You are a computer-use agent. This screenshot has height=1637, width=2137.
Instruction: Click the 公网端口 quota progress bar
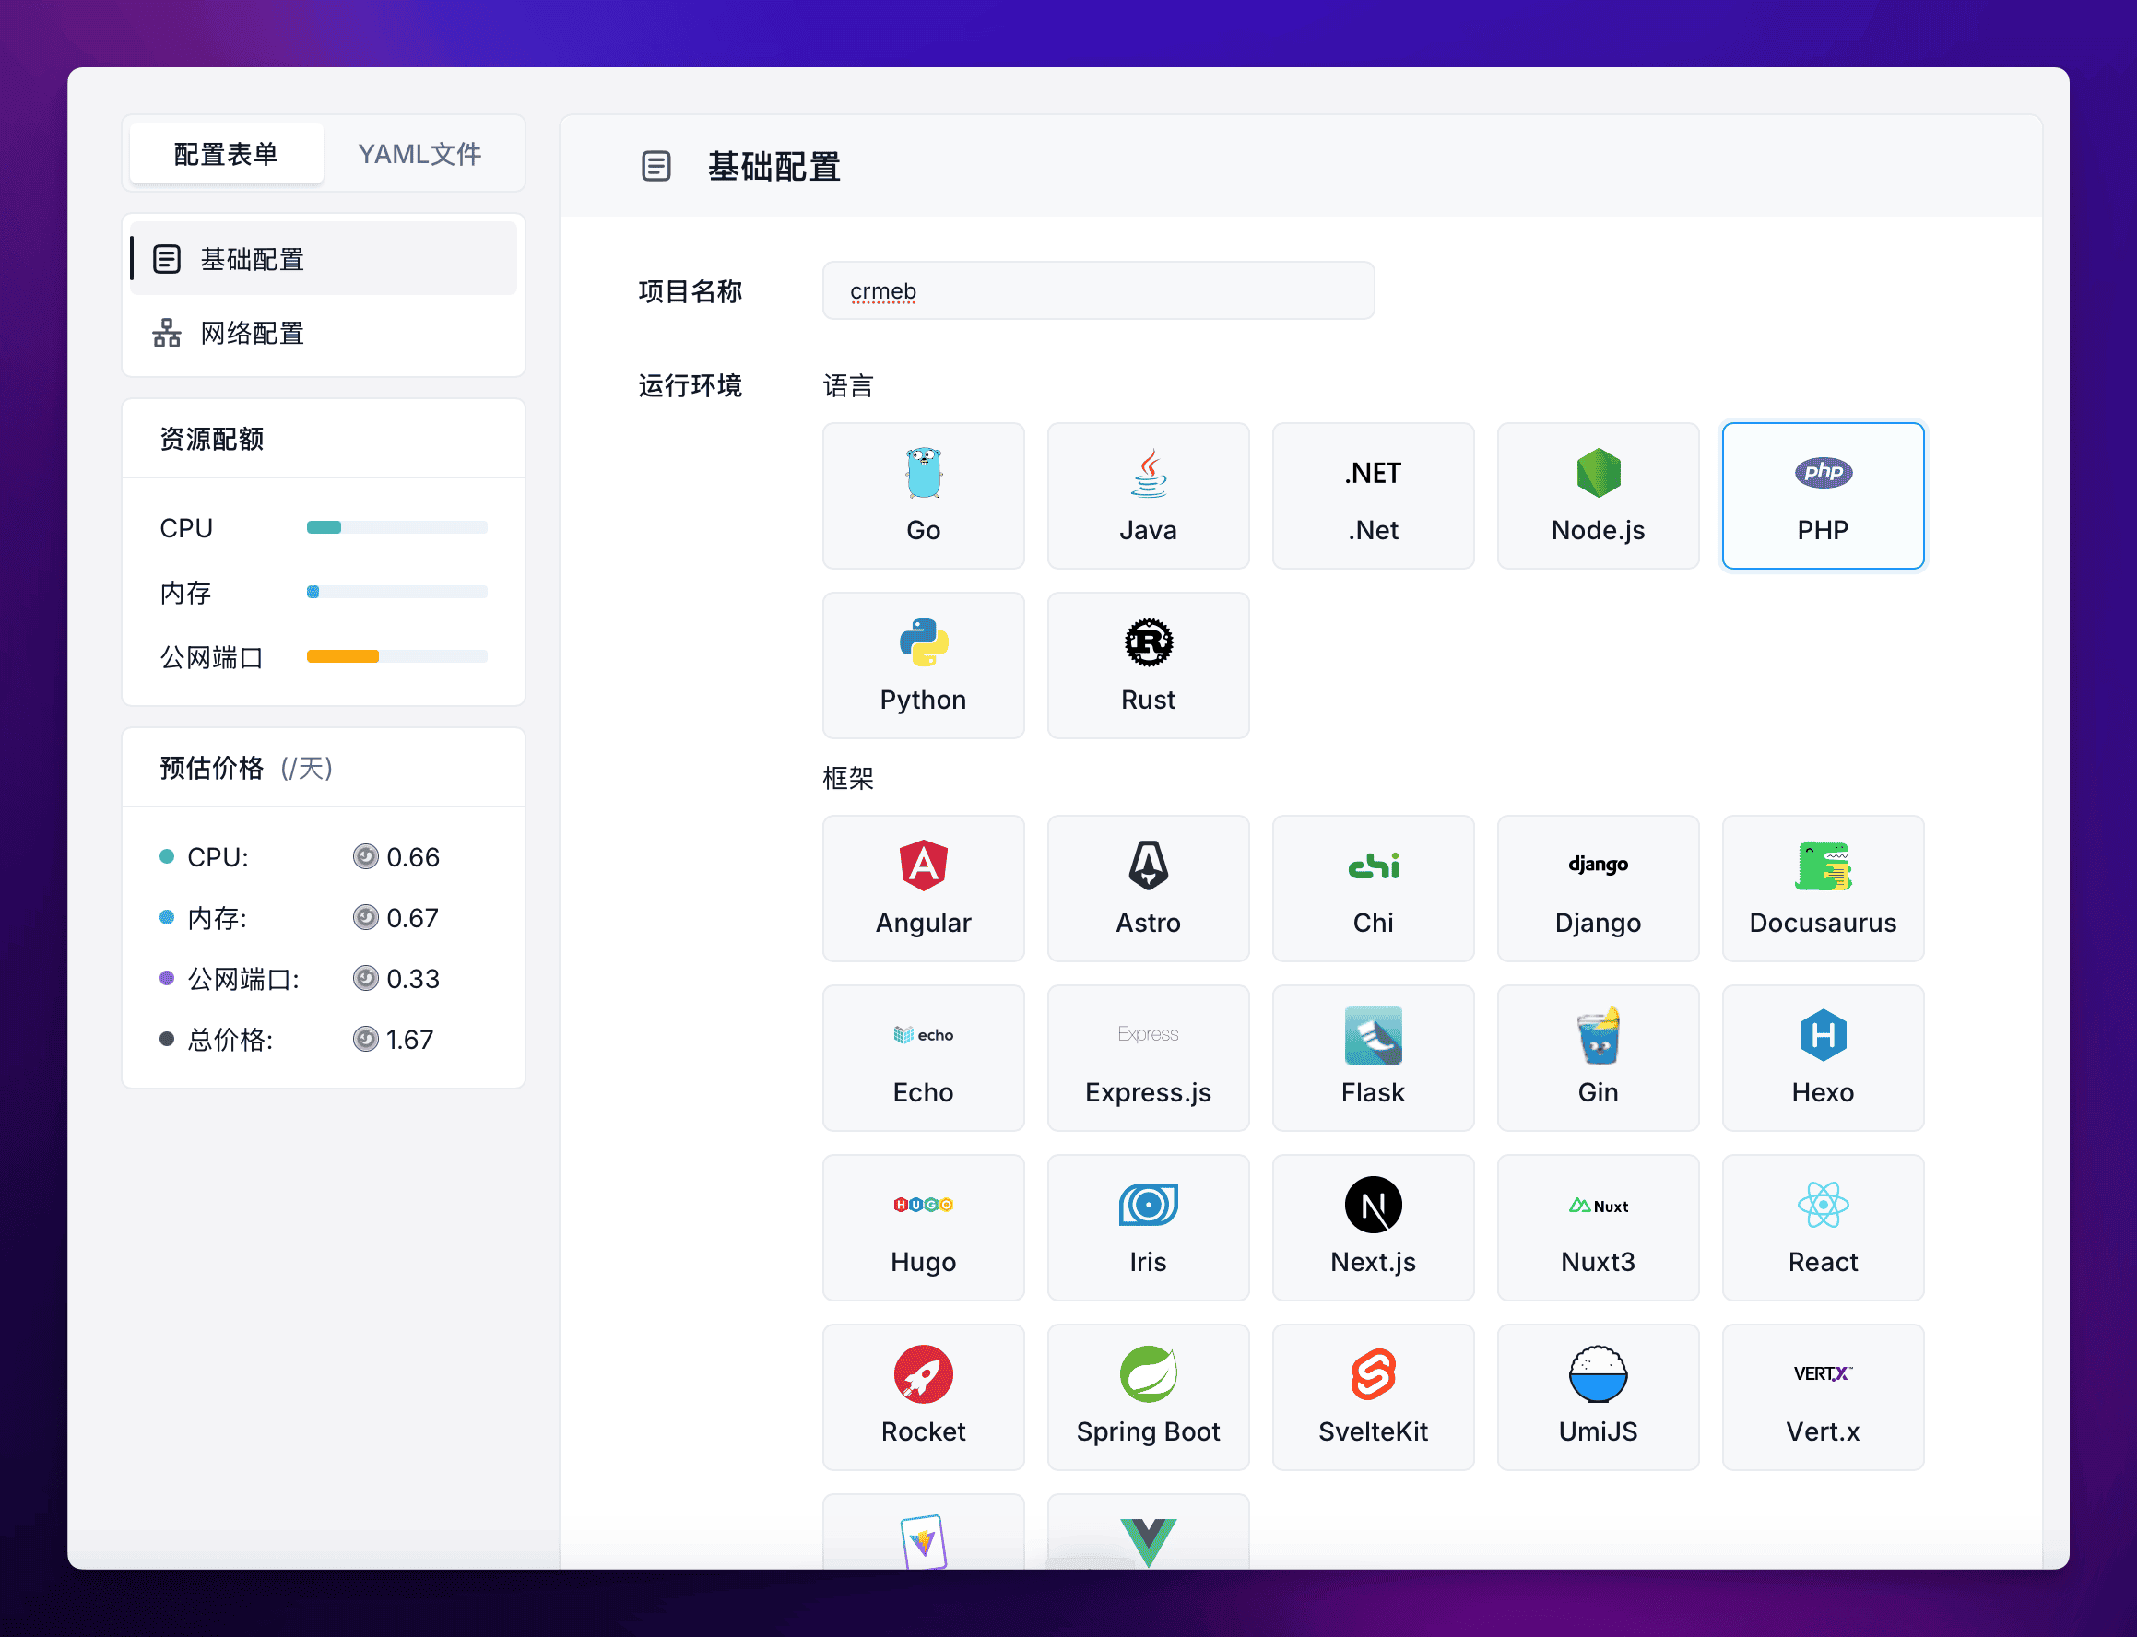pyautogui.click(x=396, y=655)
